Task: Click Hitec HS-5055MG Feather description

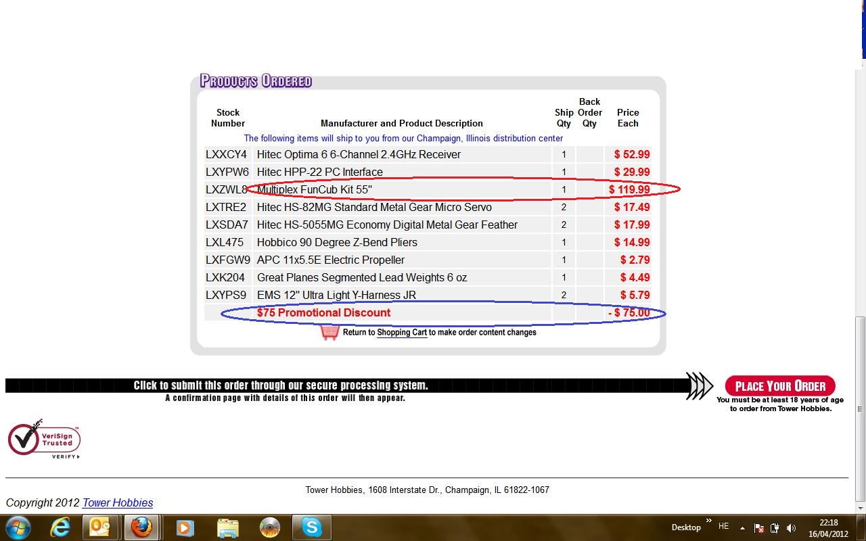Action: point(387,225)
